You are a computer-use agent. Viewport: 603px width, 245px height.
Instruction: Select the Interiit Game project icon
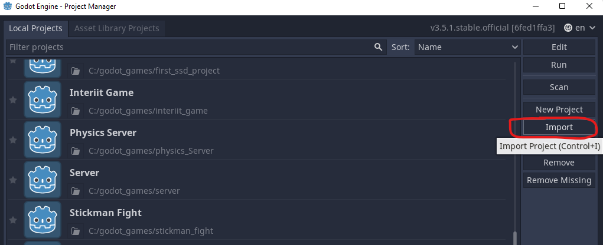pos(43,100)
